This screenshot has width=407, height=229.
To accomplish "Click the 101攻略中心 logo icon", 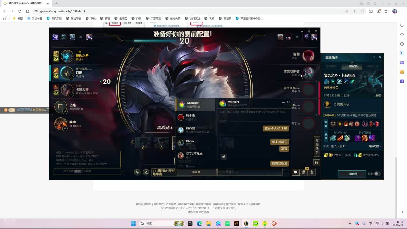I will click(x=327, y=104).
